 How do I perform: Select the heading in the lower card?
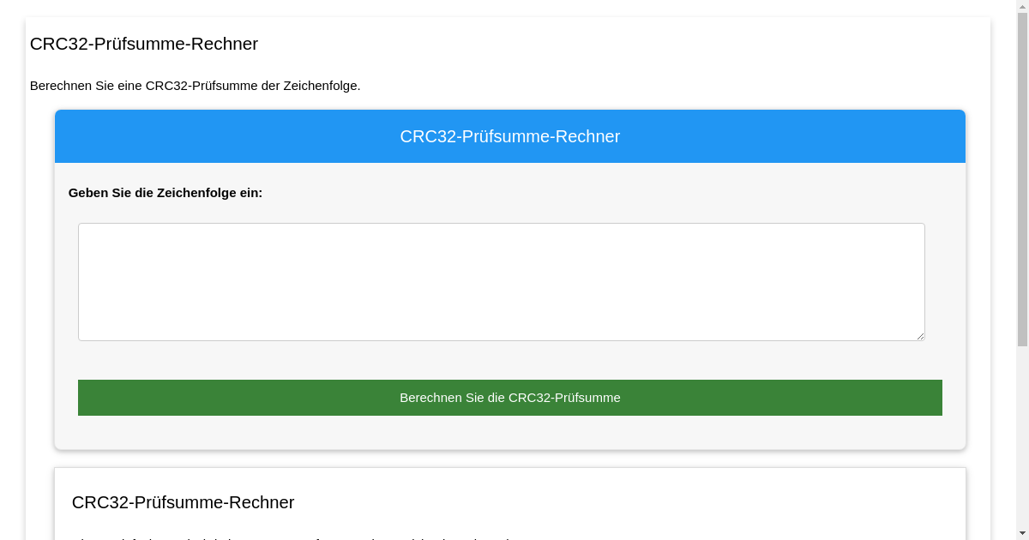(184, 502)
